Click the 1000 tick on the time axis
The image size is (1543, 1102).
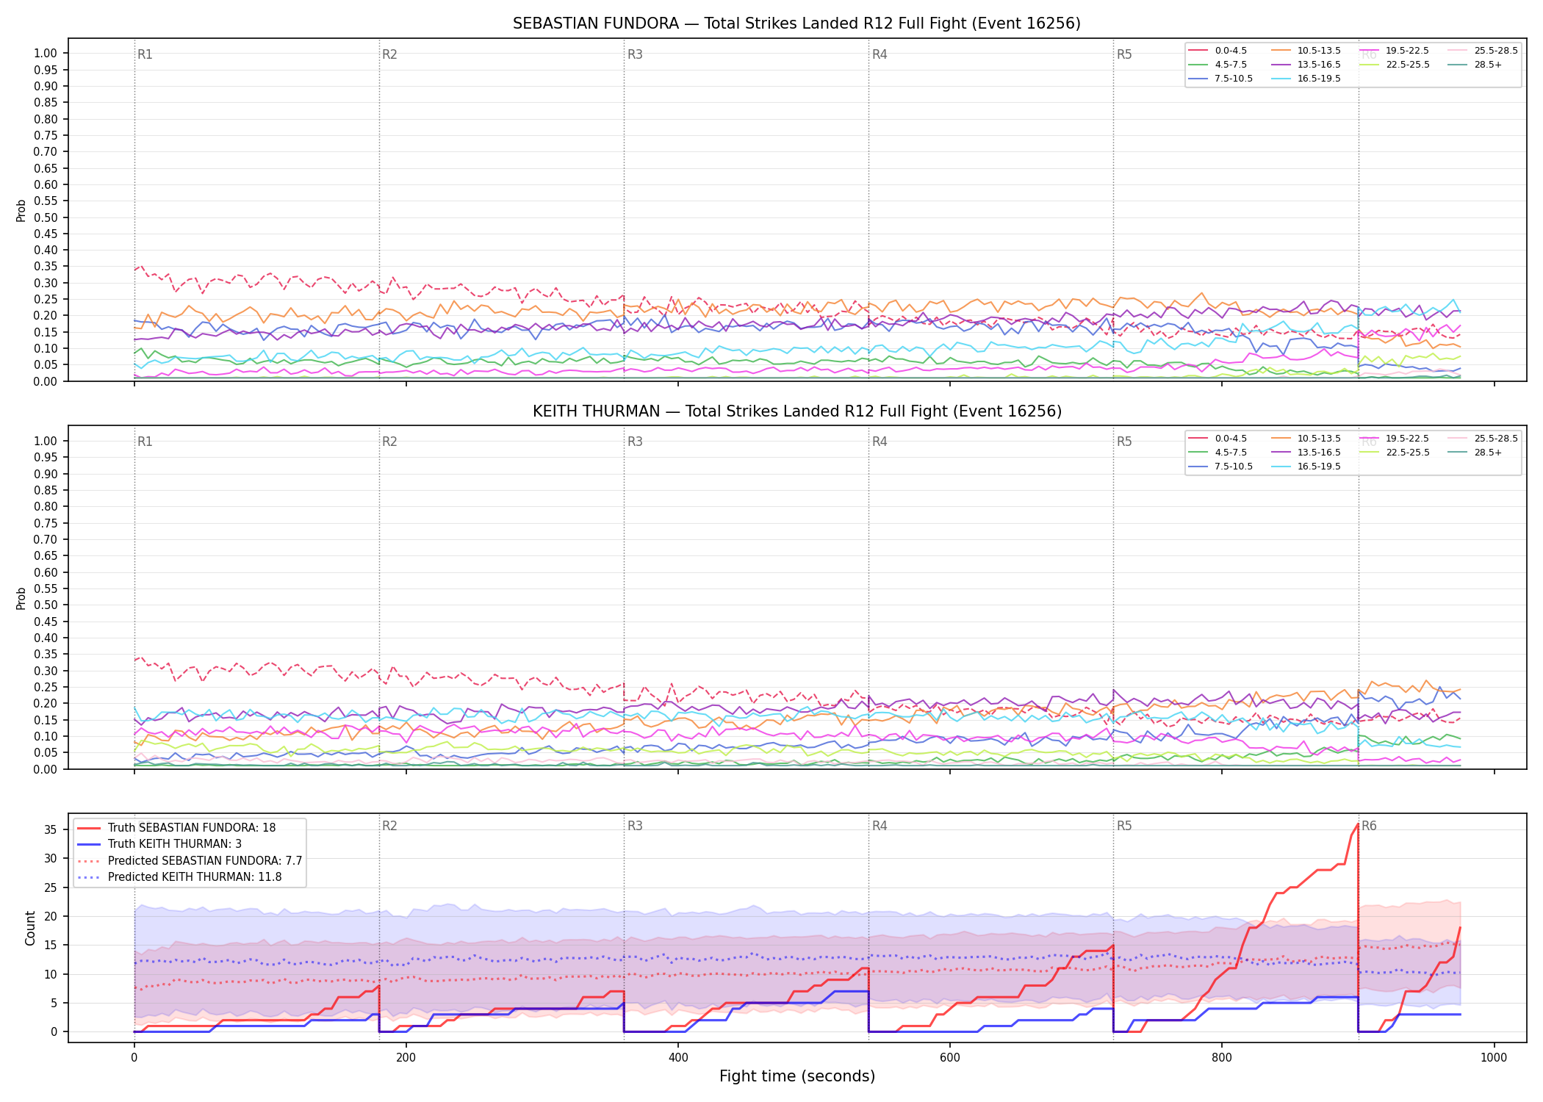[x=1494, y=1058]
